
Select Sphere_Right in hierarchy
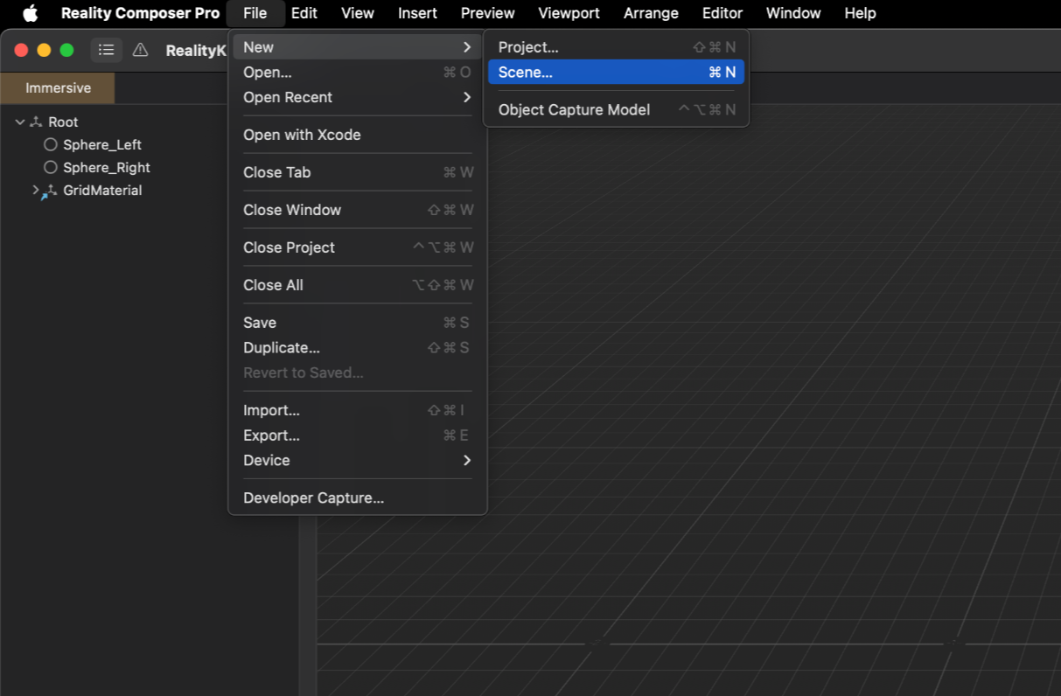107,168
